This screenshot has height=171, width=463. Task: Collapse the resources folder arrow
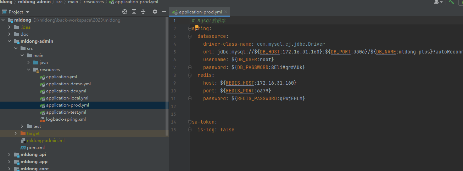point(29,70)
